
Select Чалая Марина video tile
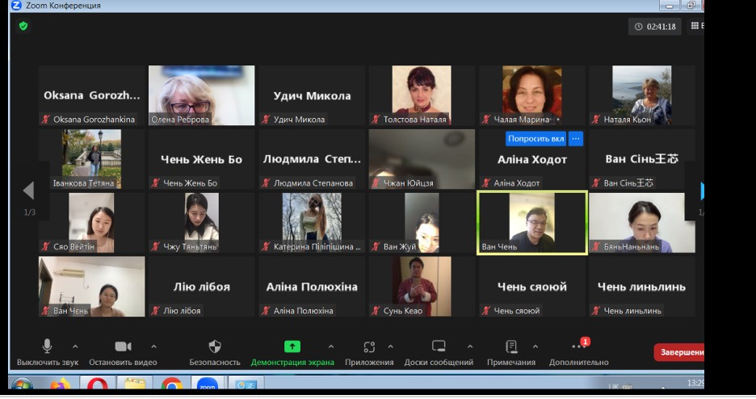[531, 95]
